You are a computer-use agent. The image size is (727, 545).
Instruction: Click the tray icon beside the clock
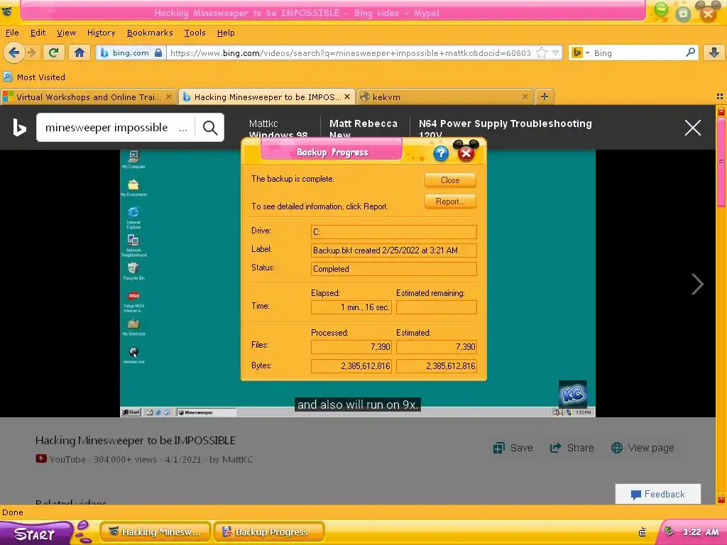[x=669, y=531]
